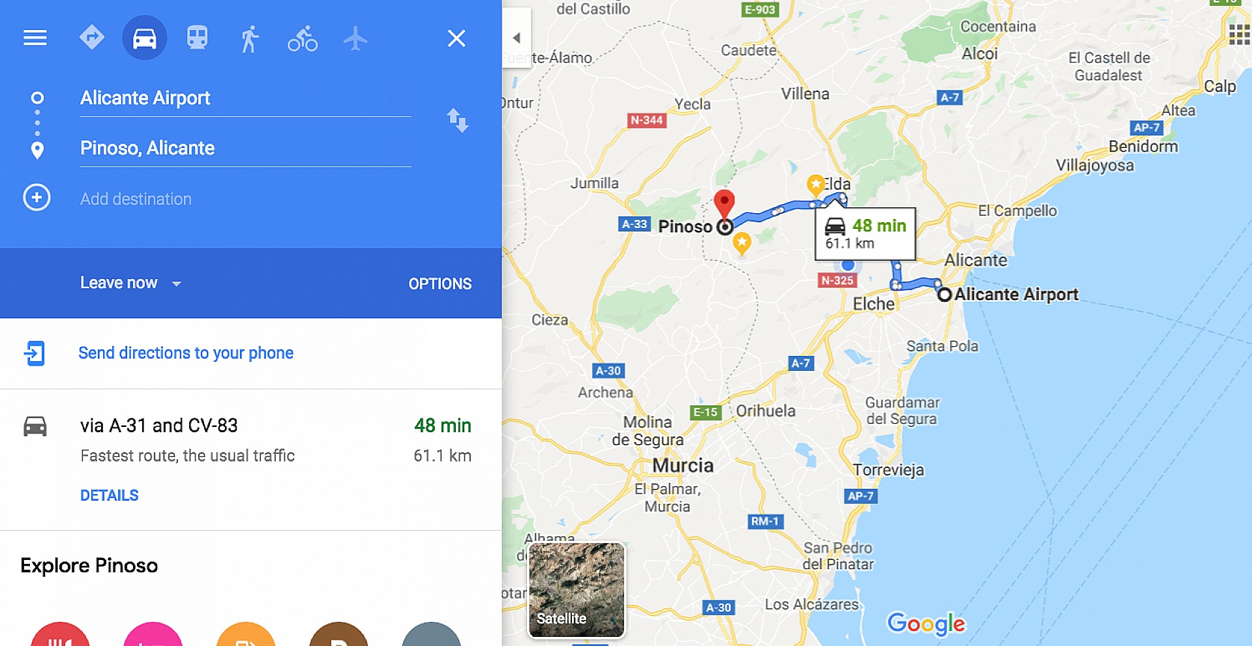Click the red Pinoso destination pin
The image size is (1252, 646).
pos(724,205)
